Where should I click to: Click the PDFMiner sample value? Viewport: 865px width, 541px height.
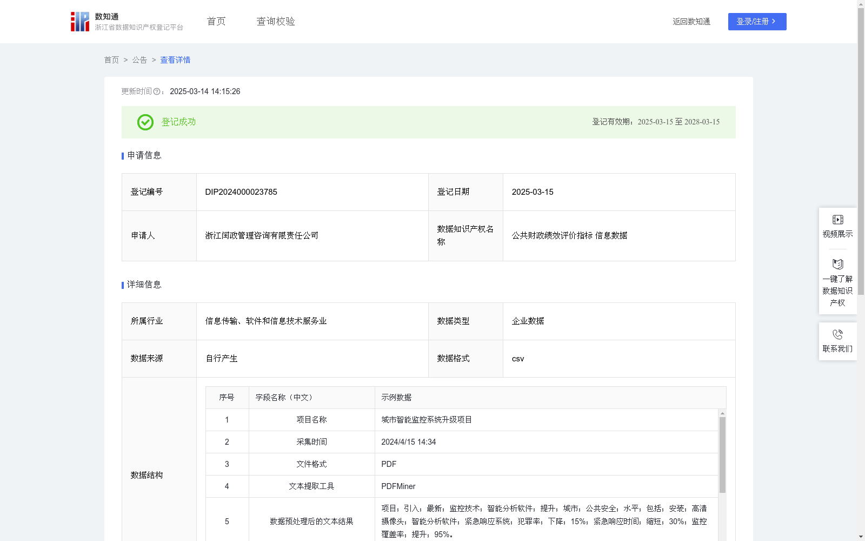tap(398, 486)
